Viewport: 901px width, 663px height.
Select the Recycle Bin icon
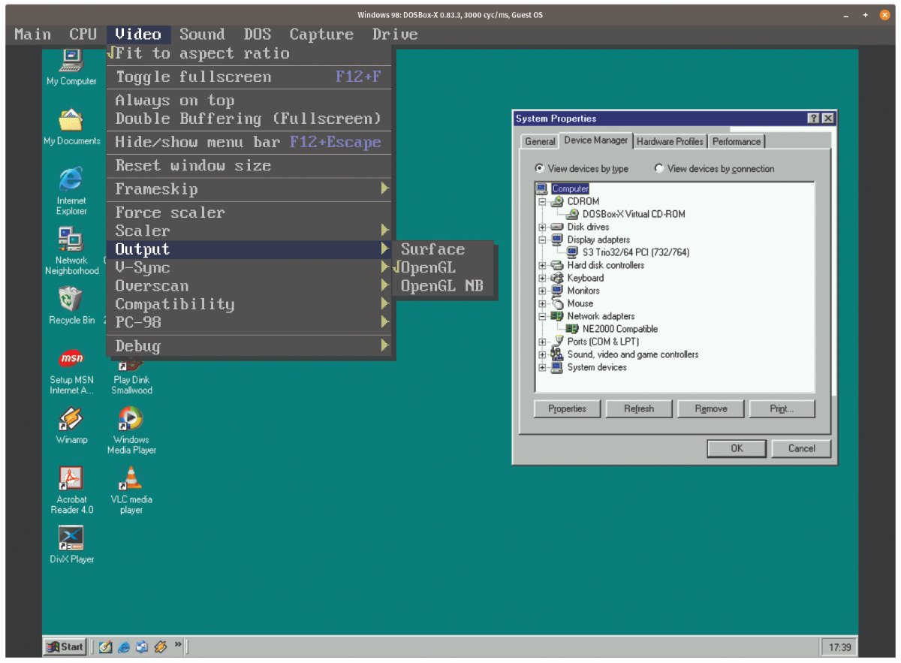coord(71,306)
